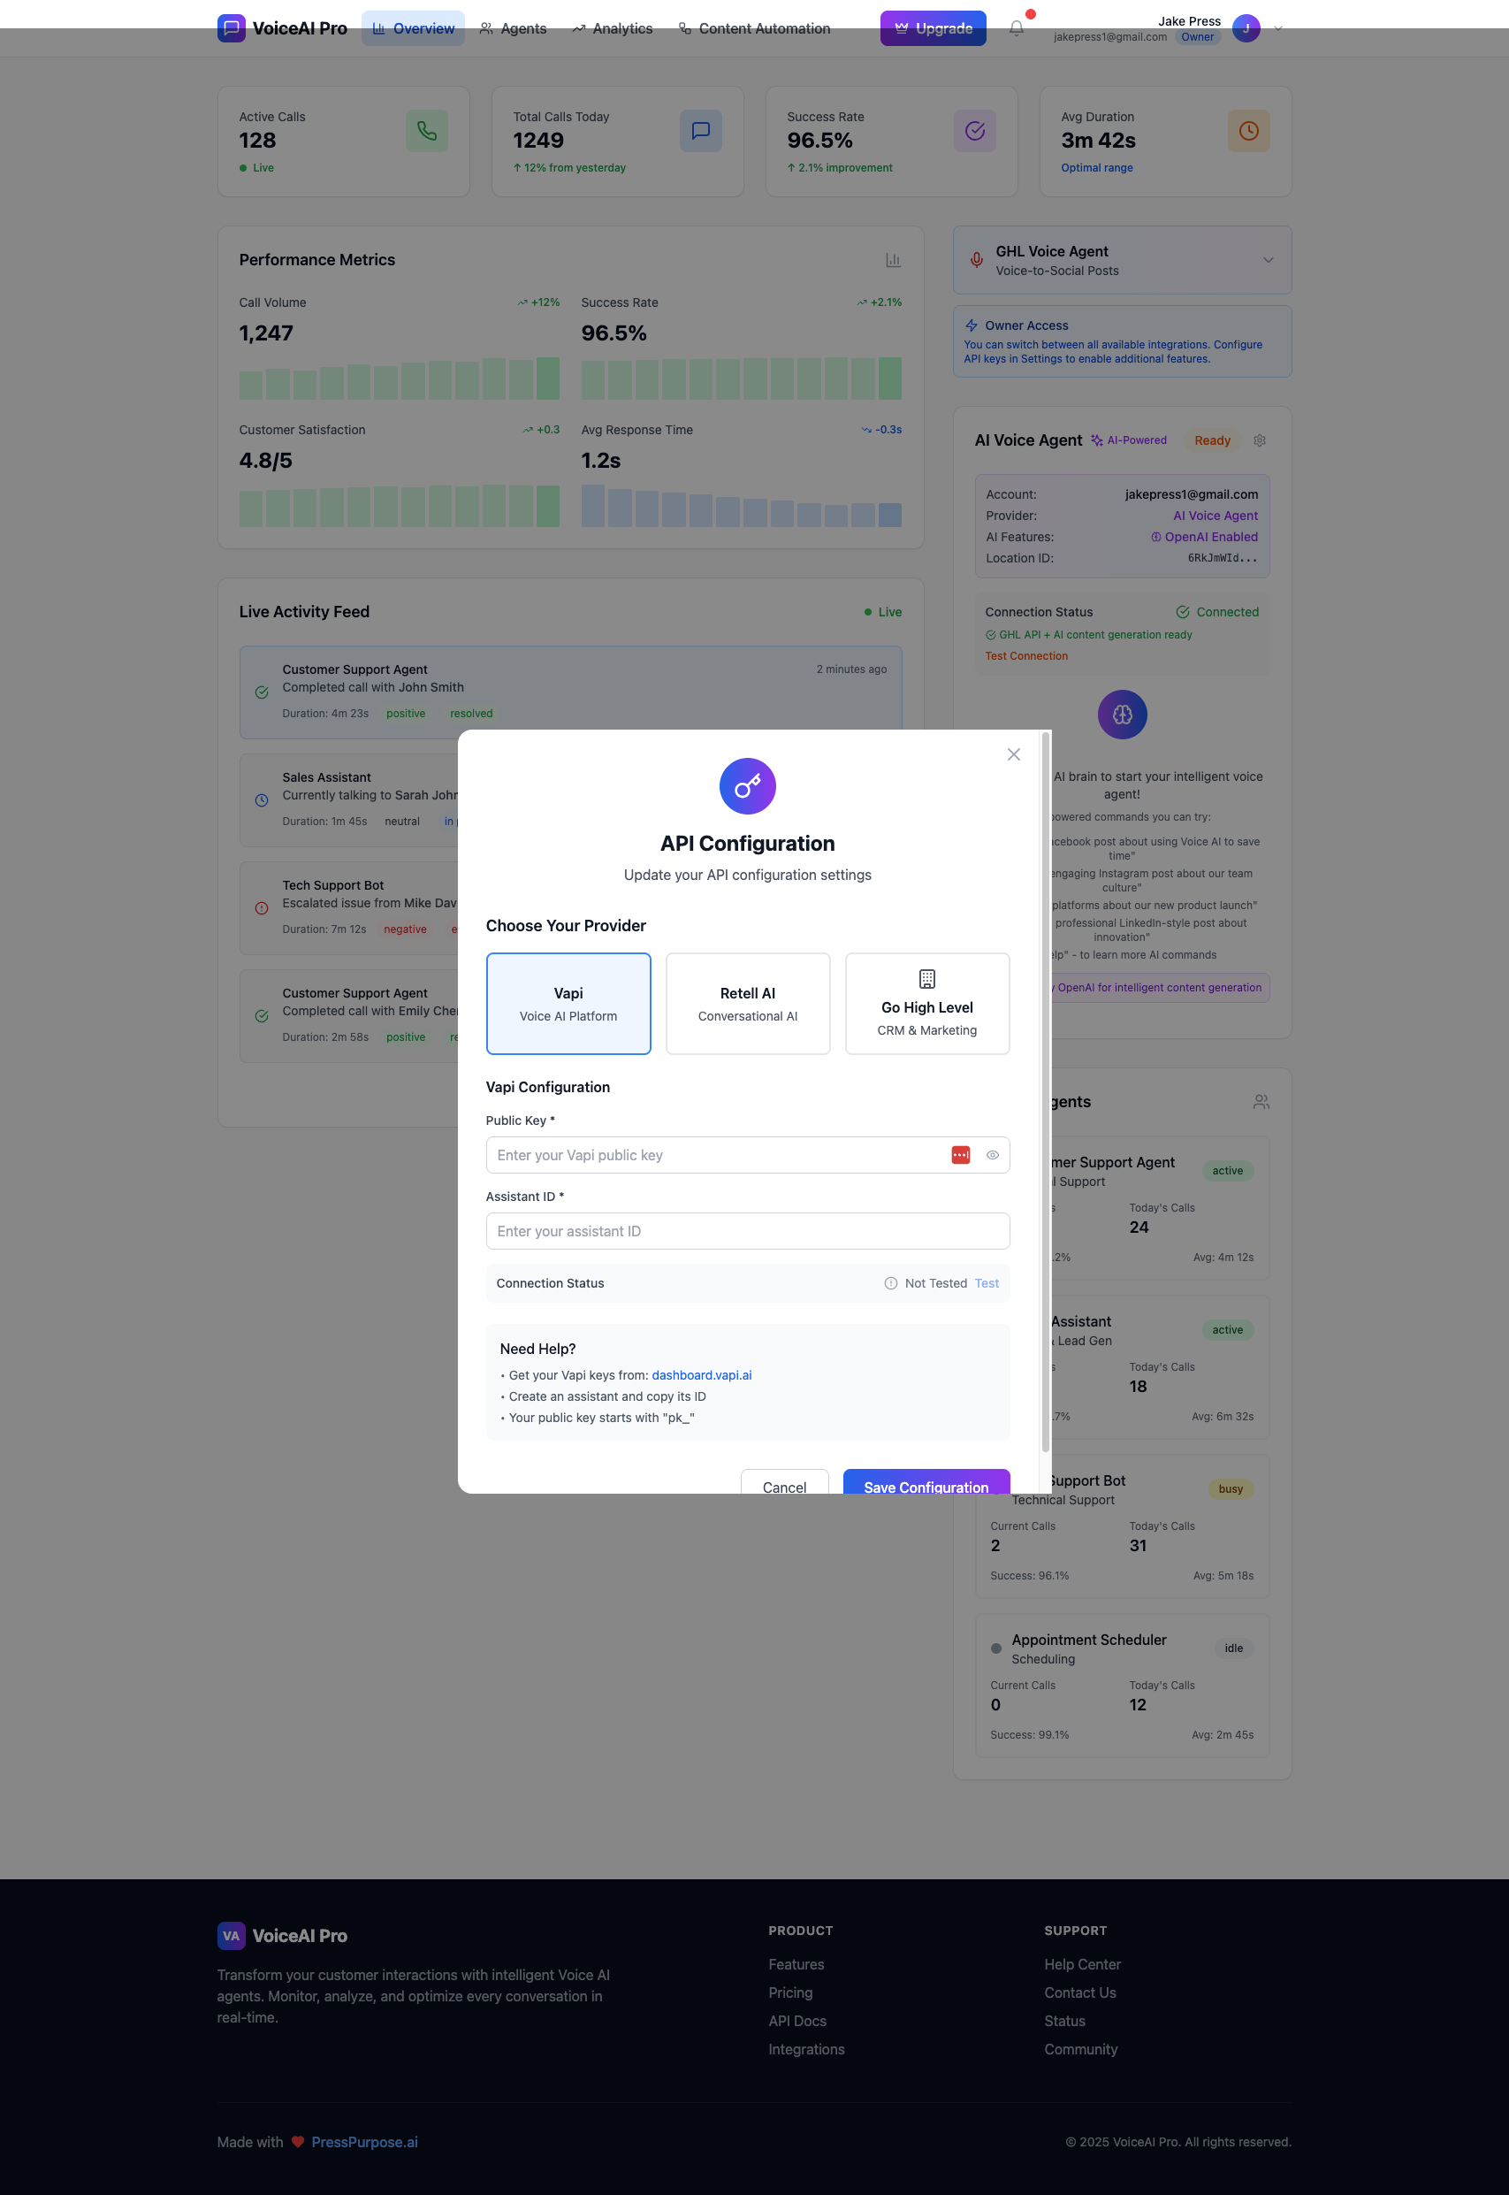The image size is (1509, 2195).
Task: Click the Success Rate checkmark icon
Action: tap(975, 131)
